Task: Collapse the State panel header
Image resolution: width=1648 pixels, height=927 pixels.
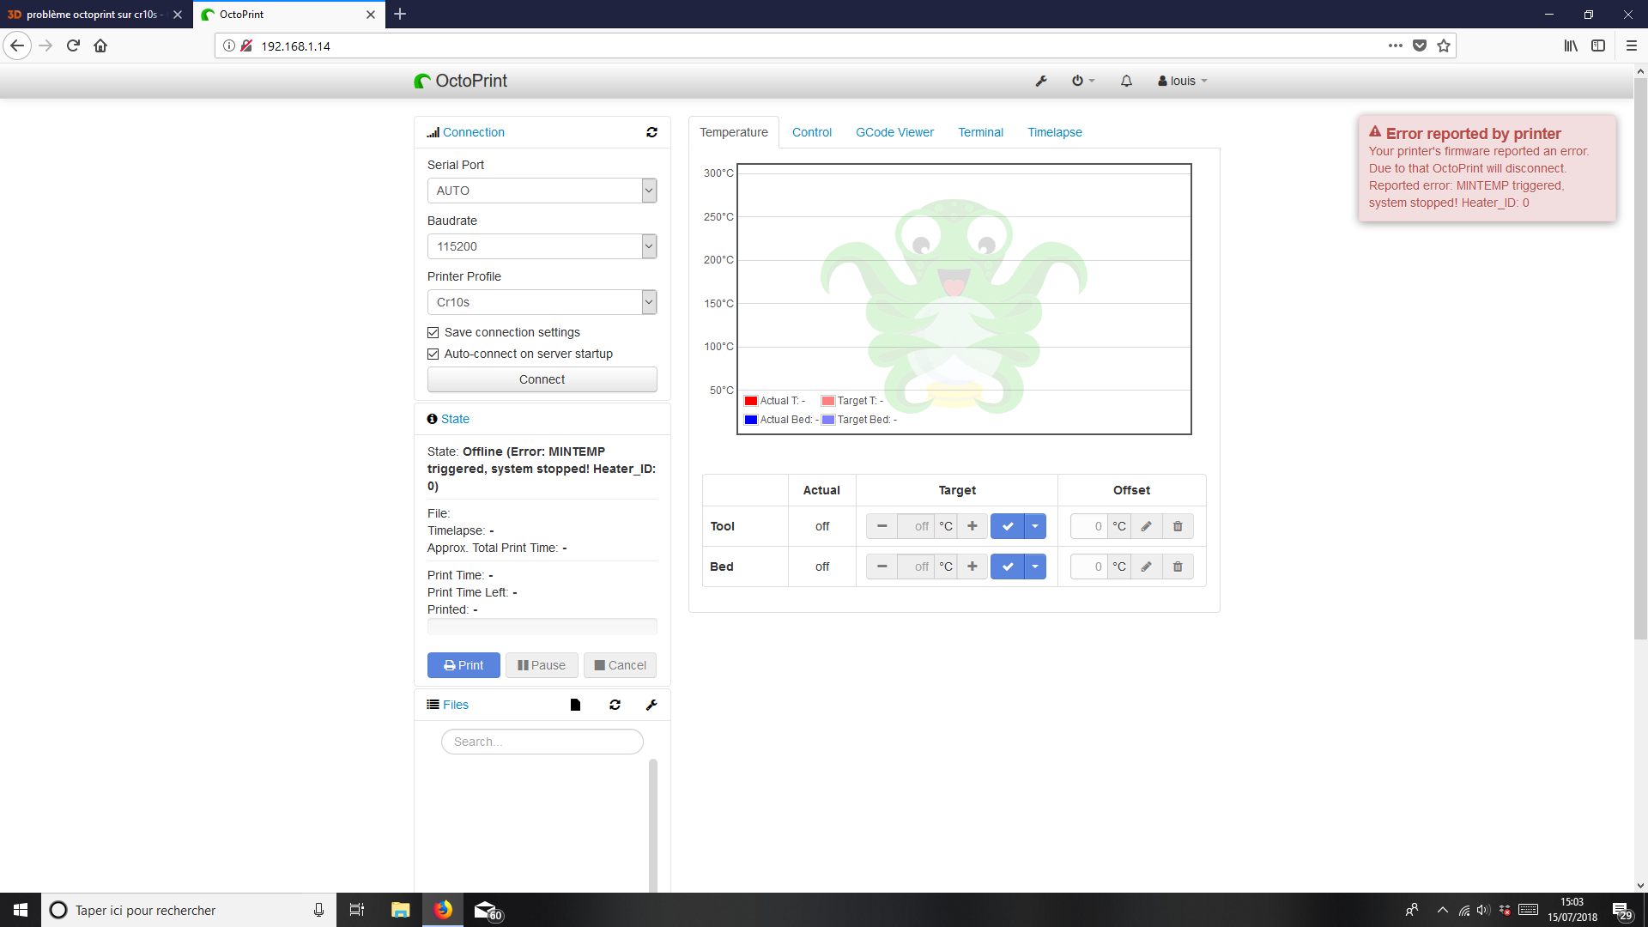Action: click(x=455, y=419)
